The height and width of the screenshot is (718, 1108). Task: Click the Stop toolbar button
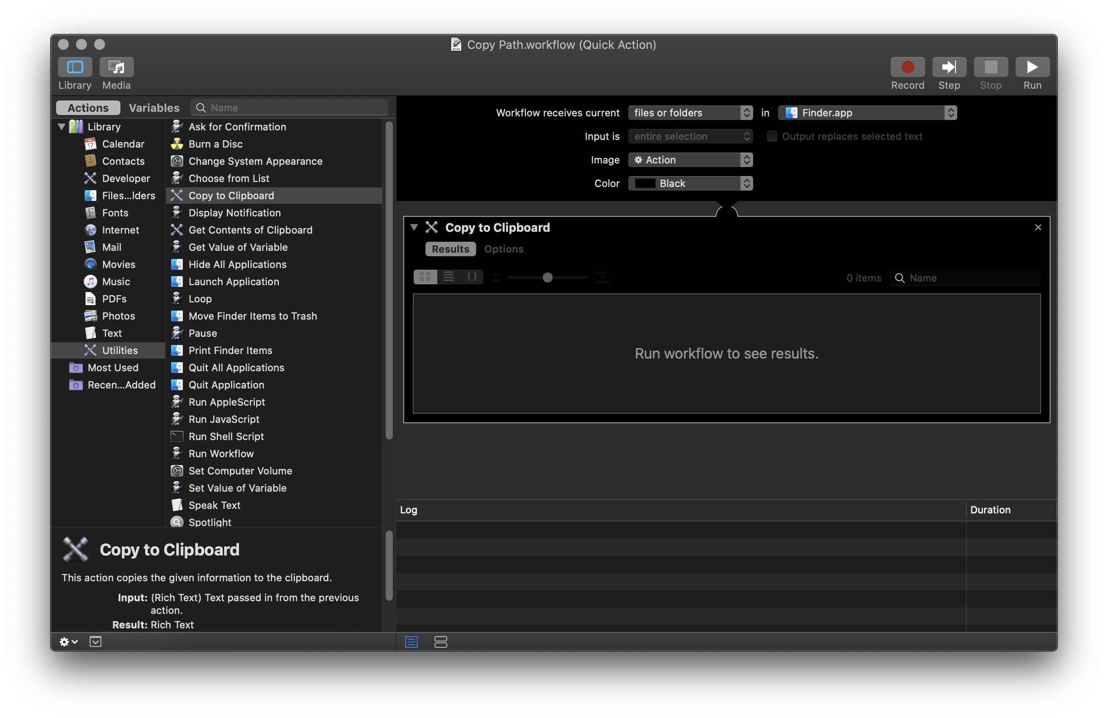pyautogui.click(x=991, y=67)
